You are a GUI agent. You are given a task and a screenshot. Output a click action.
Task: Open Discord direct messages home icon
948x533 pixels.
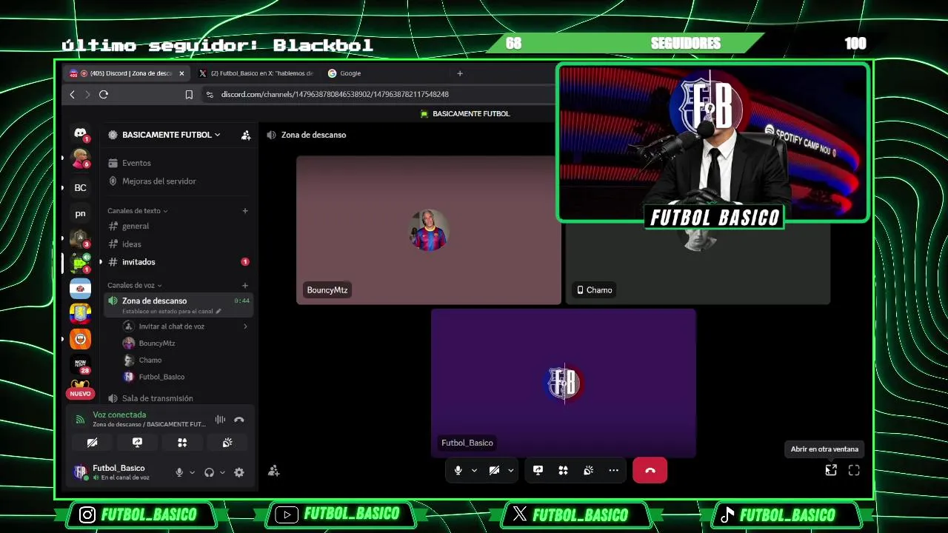point(80,133)
